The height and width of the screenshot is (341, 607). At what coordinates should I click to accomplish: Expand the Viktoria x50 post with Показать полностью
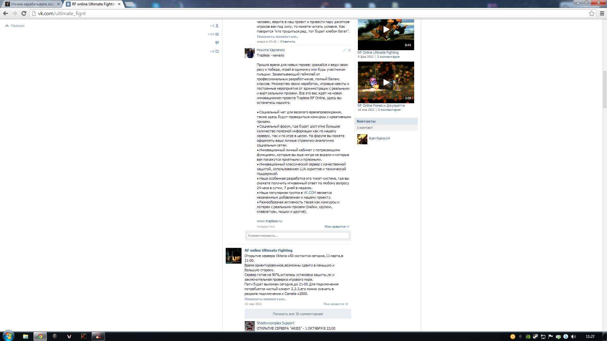pyautogui.click(x=265, y=299)
